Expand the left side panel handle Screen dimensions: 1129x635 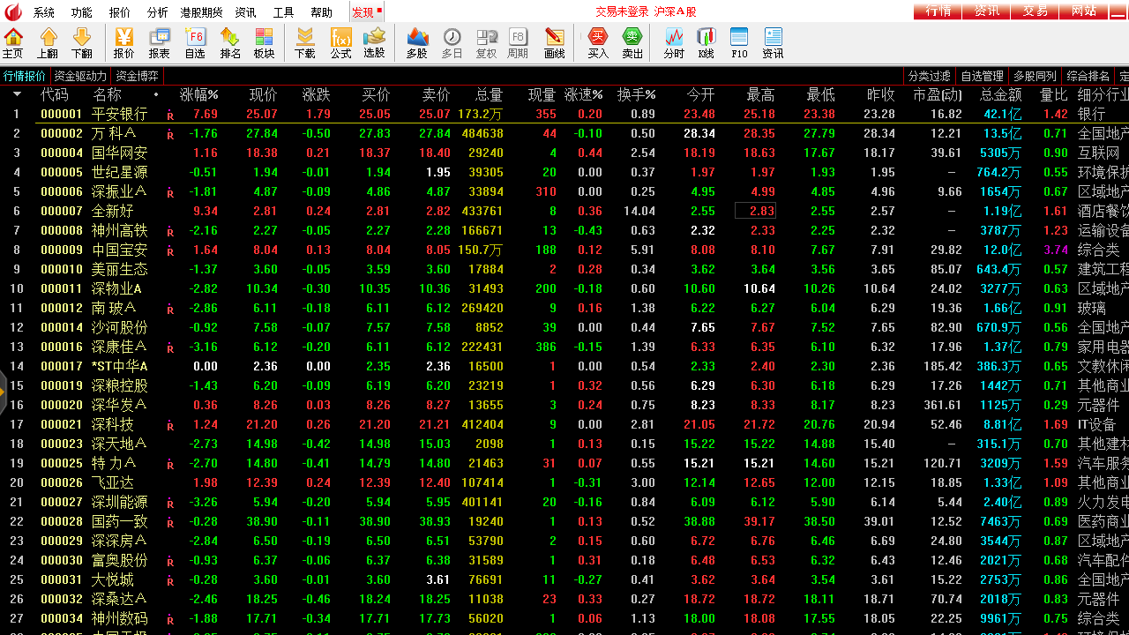[3, 392]
